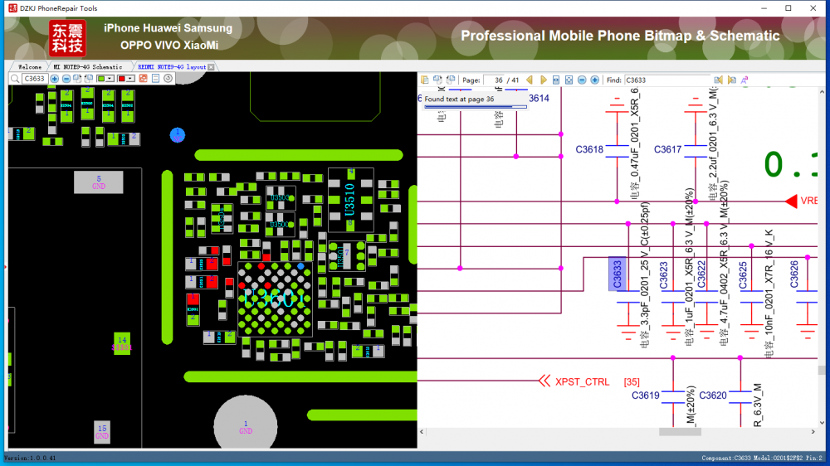The height and width of the screenshot is (466, 830).
Task: Open the green color dropdown
Action: click(x=105, y=79)
